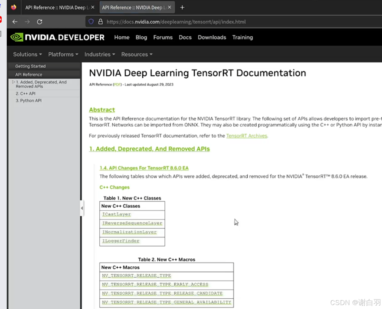Screen dimensions: 382x309
Task: Expand the Platforms dropdown
Action: 63,54
